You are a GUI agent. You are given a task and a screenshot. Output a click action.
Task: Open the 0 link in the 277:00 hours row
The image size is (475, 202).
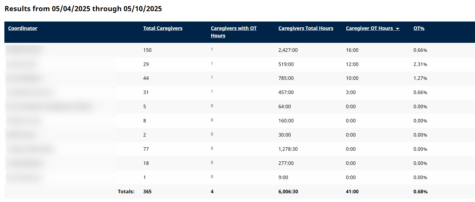tap(212, 162)
